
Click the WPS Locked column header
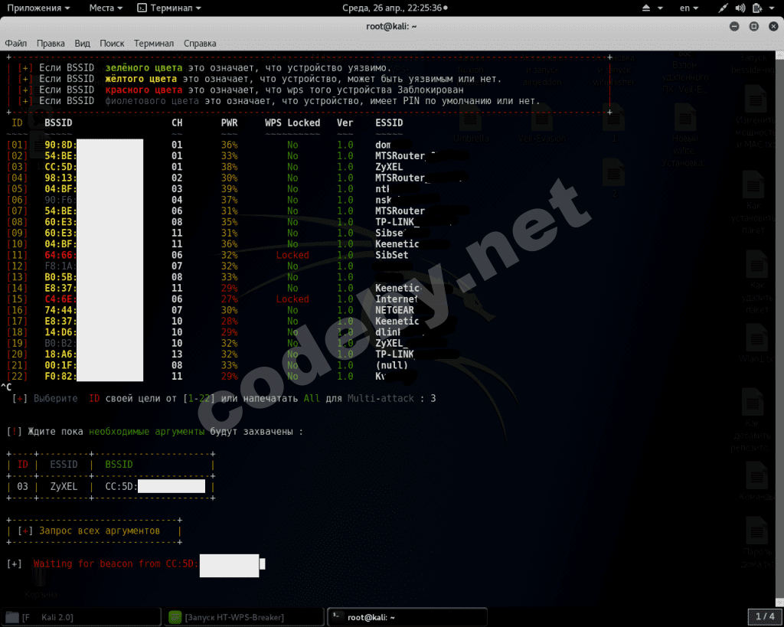point(292,123)
